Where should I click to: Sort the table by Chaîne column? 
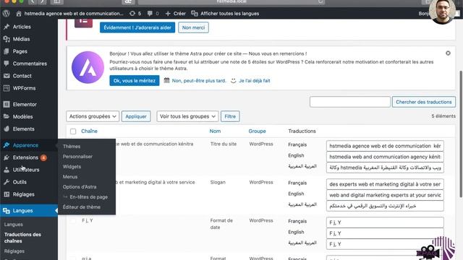pos(89,131)
